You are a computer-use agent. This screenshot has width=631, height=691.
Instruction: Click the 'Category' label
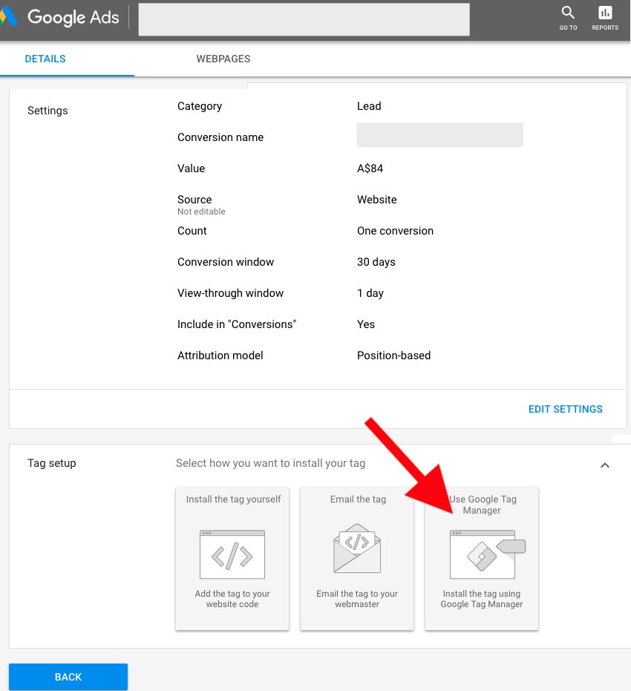tap(200, 106)
